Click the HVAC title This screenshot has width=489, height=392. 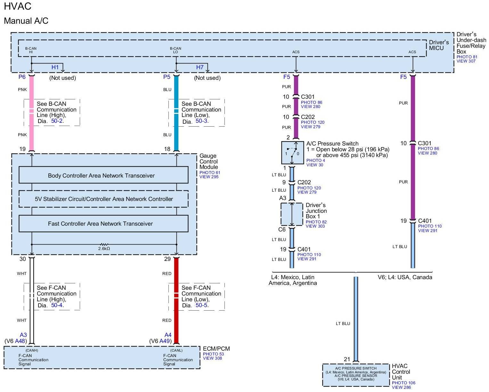pyautogui.click(x=18, y=6)
